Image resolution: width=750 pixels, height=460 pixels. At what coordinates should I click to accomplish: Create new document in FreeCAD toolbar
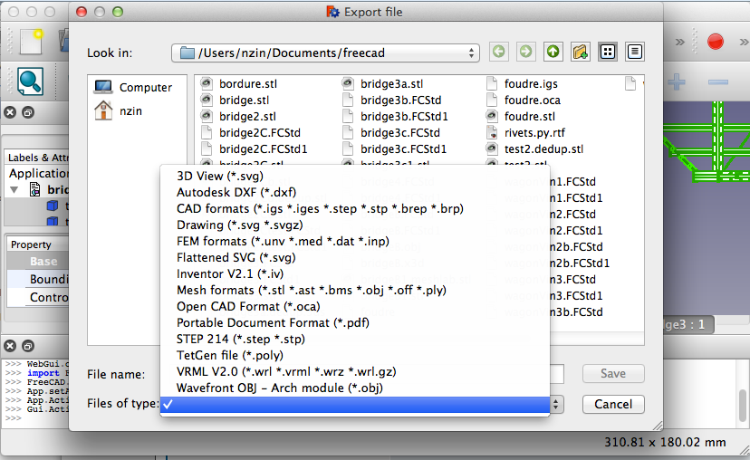pyautogui.click(x=31, y=42)
